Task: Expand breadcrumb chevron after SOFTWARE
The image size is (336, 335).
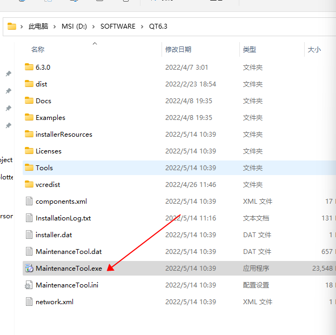Action: [x=142, y=26]
